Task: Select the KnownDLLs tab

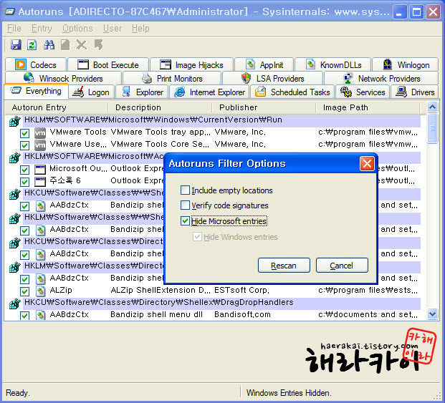Action: 333,64
